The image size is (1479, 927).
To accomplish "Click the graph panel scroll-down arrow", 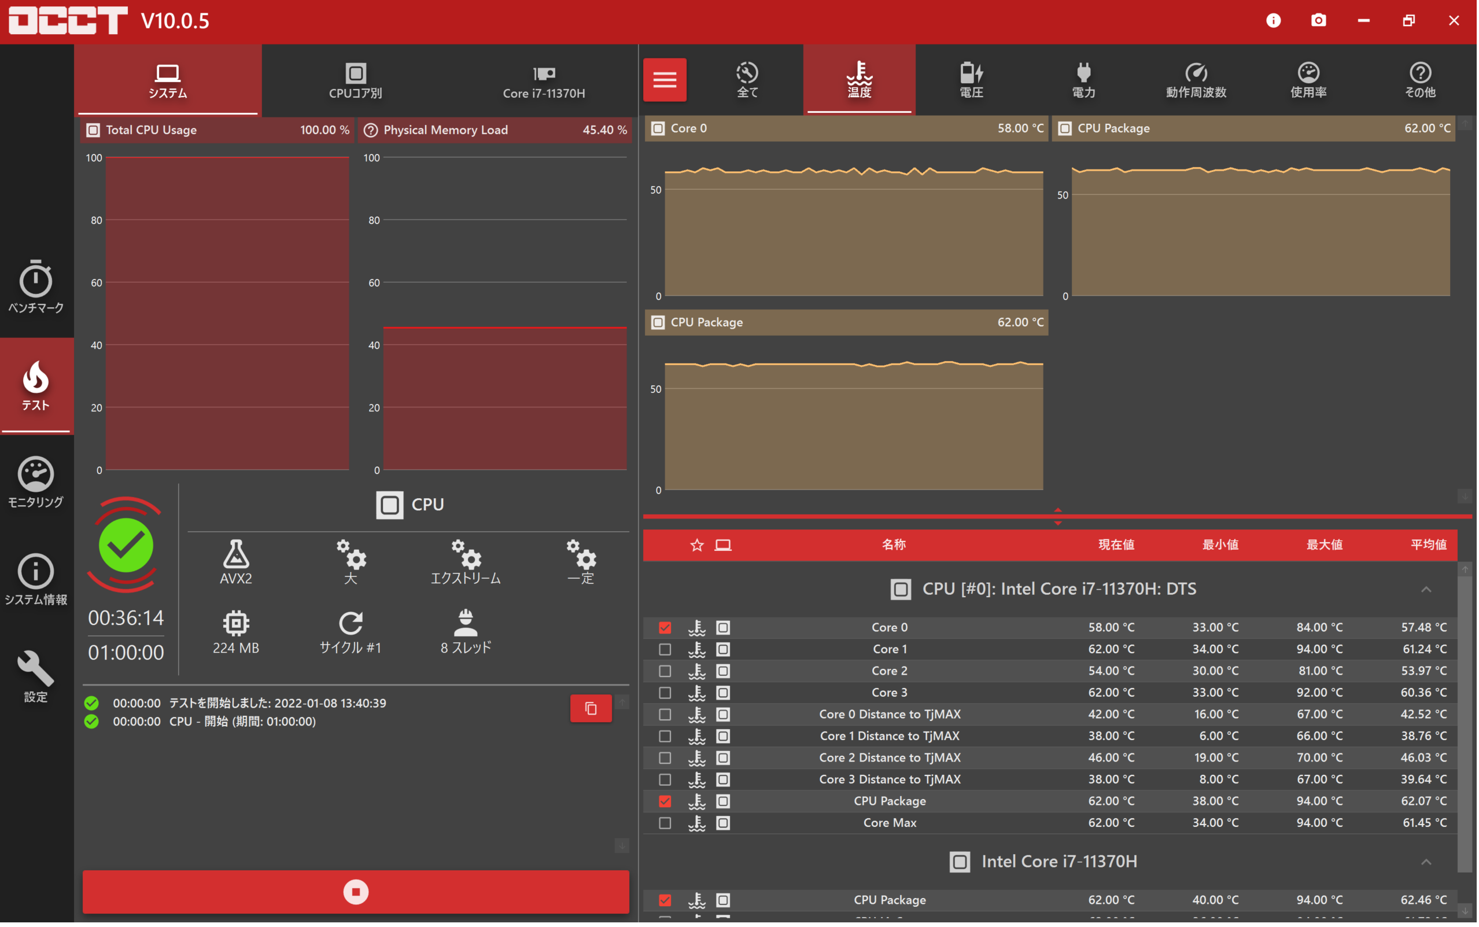I will (x=1466, y=496).
